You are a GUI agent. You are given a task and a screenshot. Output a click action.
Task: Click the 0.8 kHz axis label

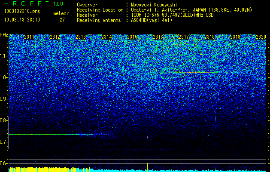click(x=4, y=120)
